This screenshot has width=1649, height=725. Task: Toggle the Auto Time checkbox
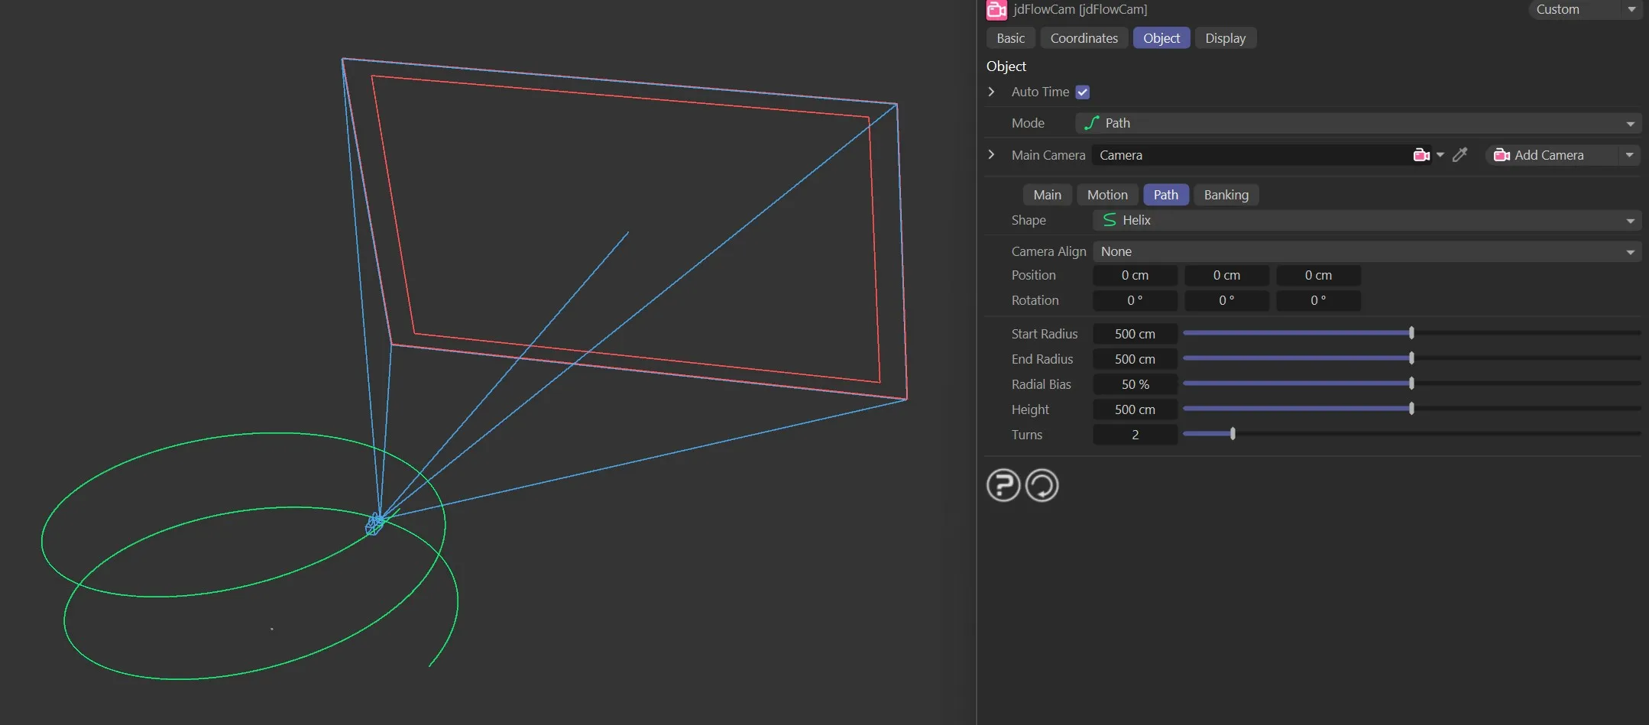click(1082, 92)
